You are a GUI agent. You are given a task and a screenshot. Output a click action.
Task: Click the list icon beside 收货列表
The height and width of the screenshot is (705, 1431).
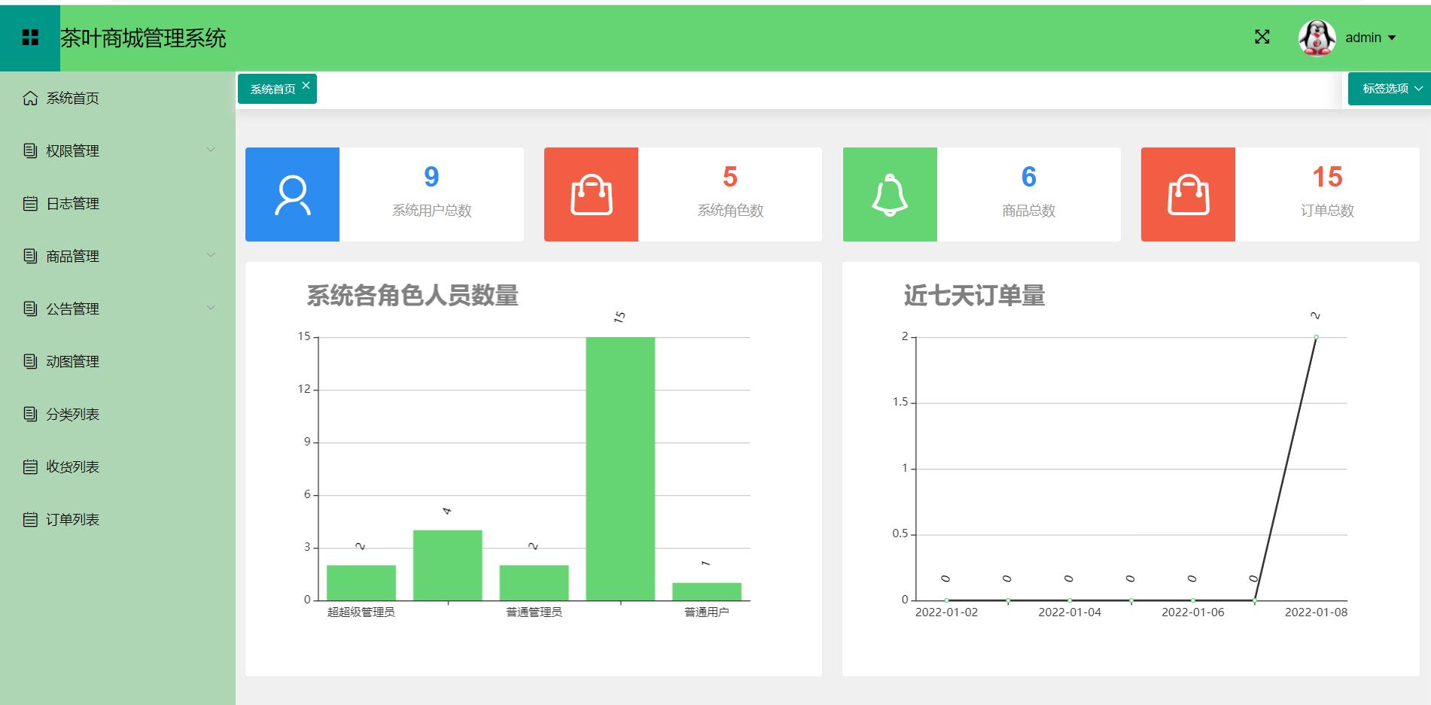pos(30,466)
